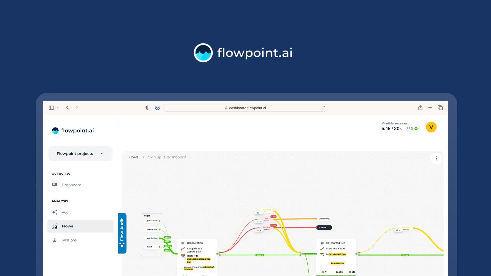The height and width of the screenshot is (276, 491).
Task: Click the URL bar to edit address
Action: [x=245, y=108]
